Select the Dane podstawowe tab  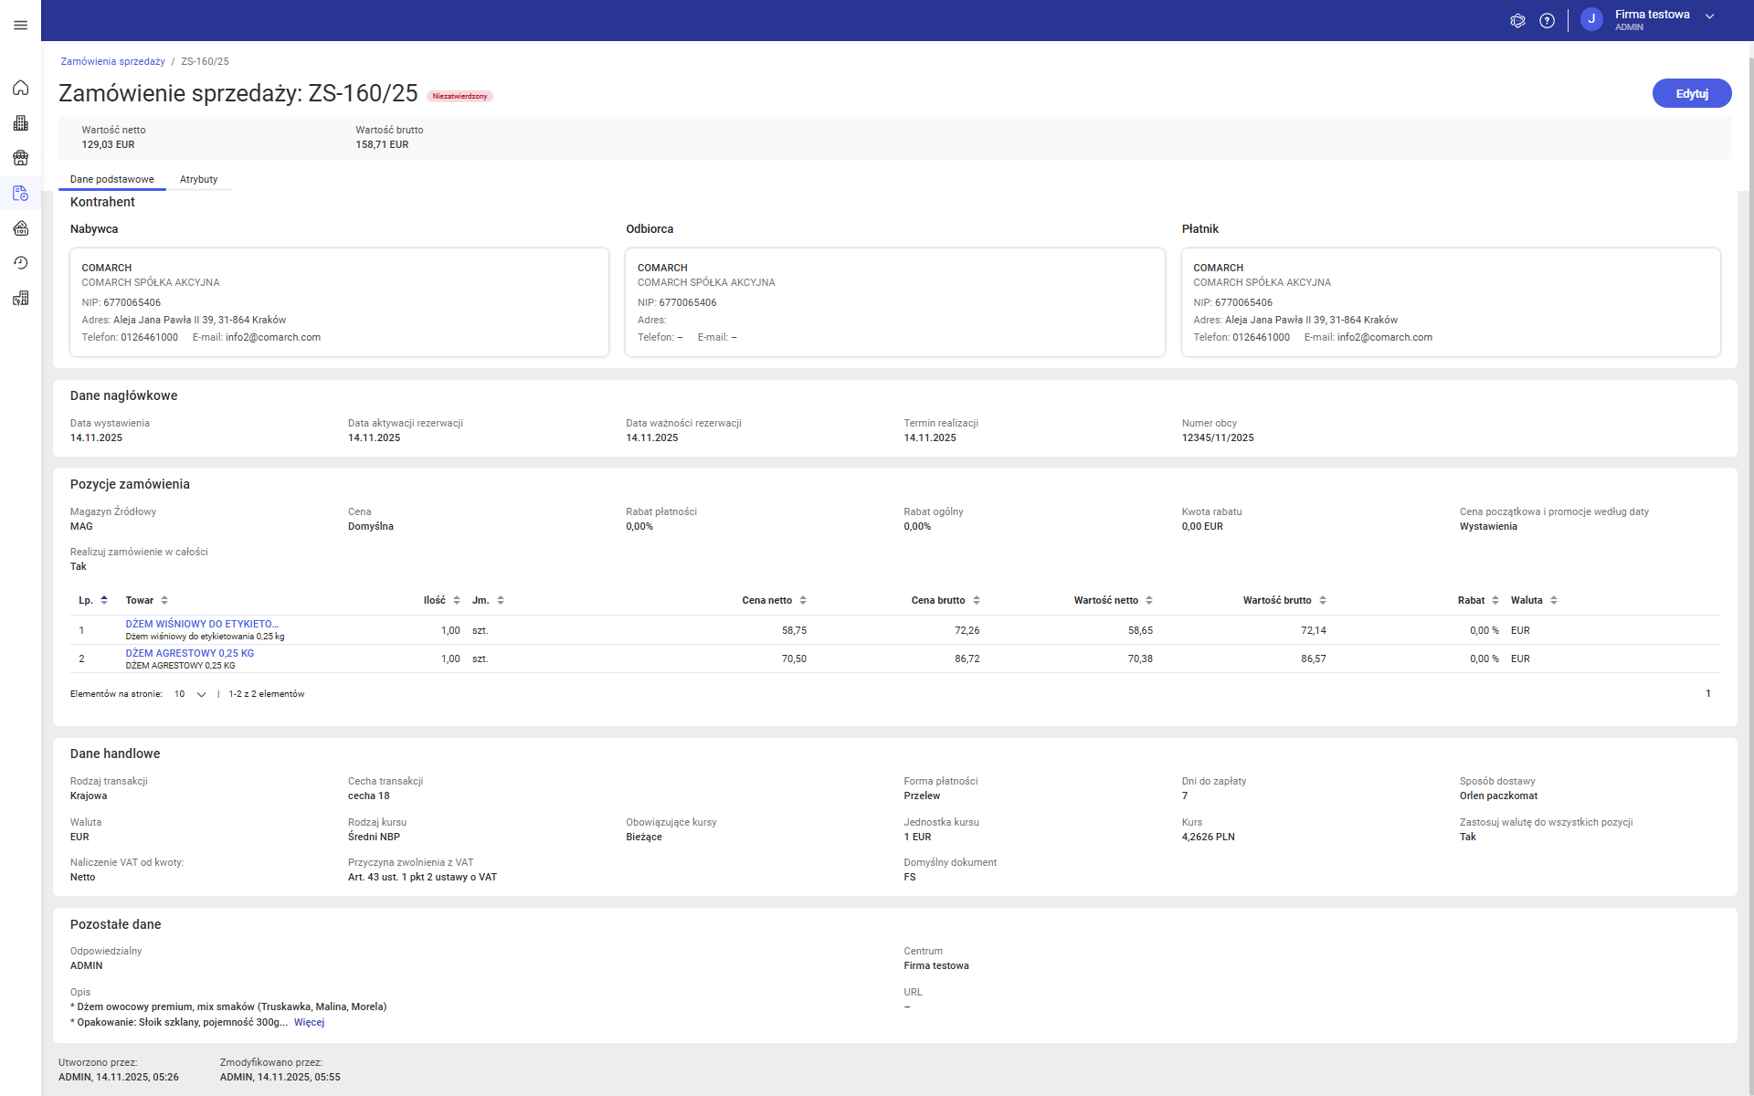[x=111, y=179]
